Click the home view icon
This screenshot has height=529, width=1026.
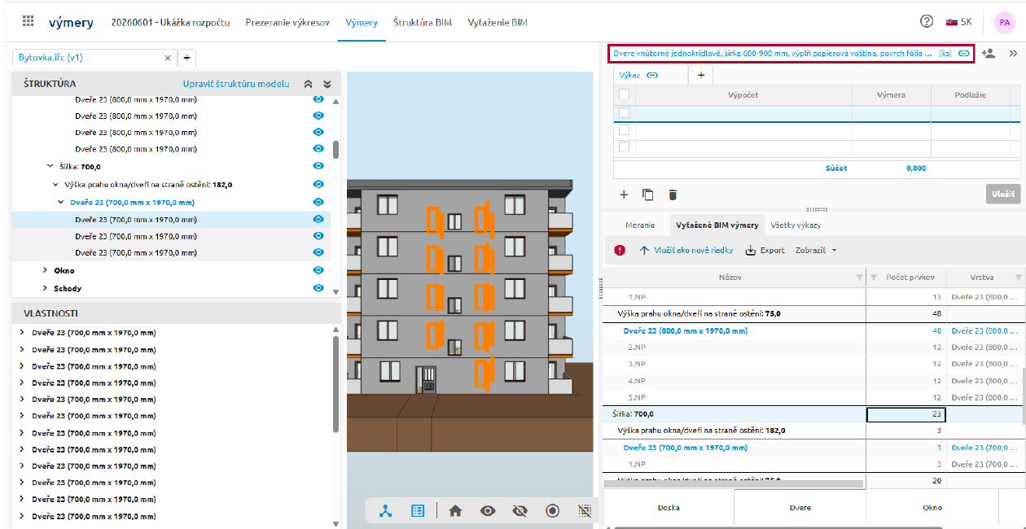coord(455,510)
